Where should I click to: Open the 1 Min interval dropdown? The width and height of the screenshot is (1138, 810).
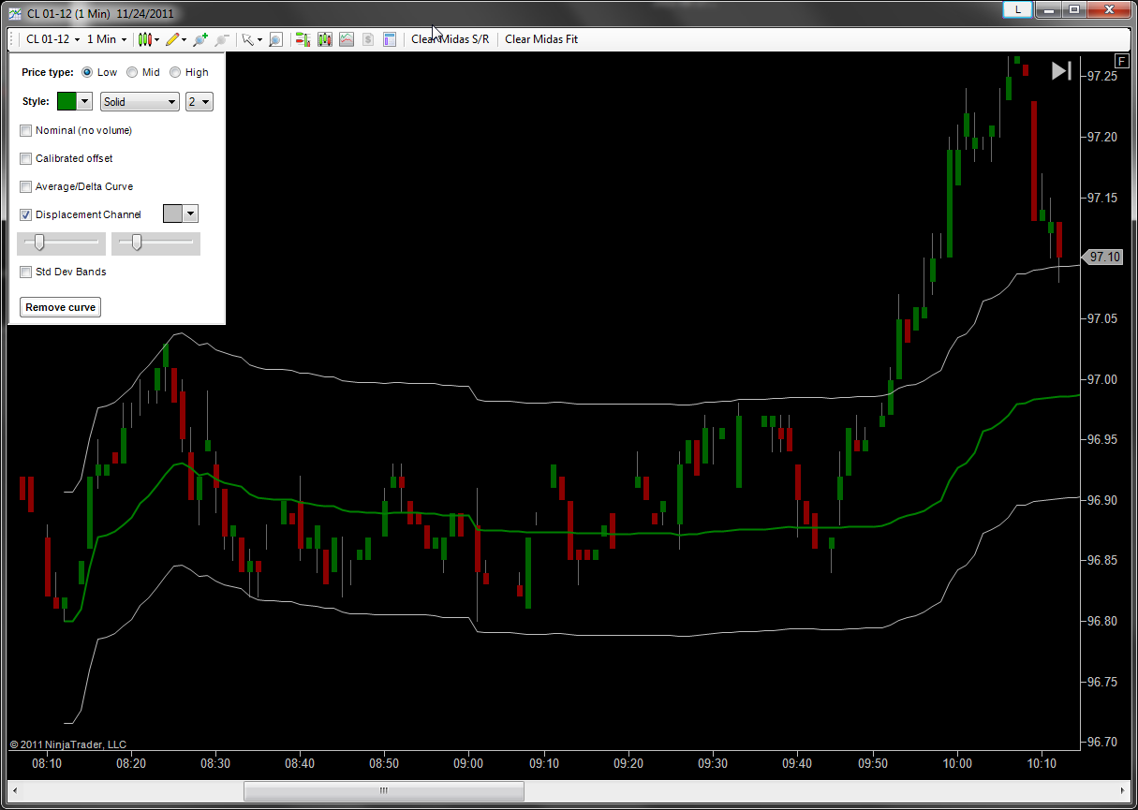(107, 39)
